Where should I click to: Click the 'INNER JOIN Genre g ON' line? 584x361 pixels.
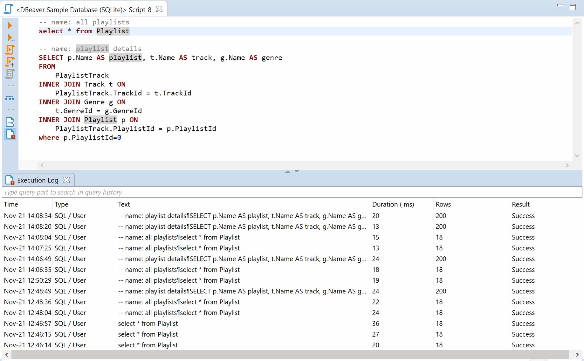click(82, 102)
